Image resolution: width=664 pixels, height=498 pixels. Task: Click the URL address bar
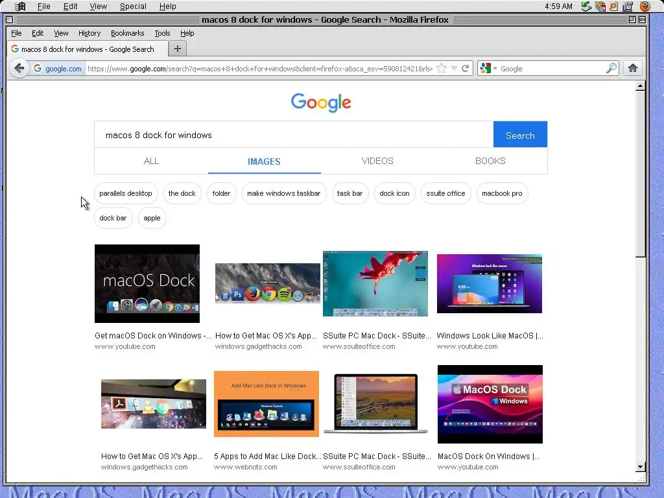coord(260,69)
